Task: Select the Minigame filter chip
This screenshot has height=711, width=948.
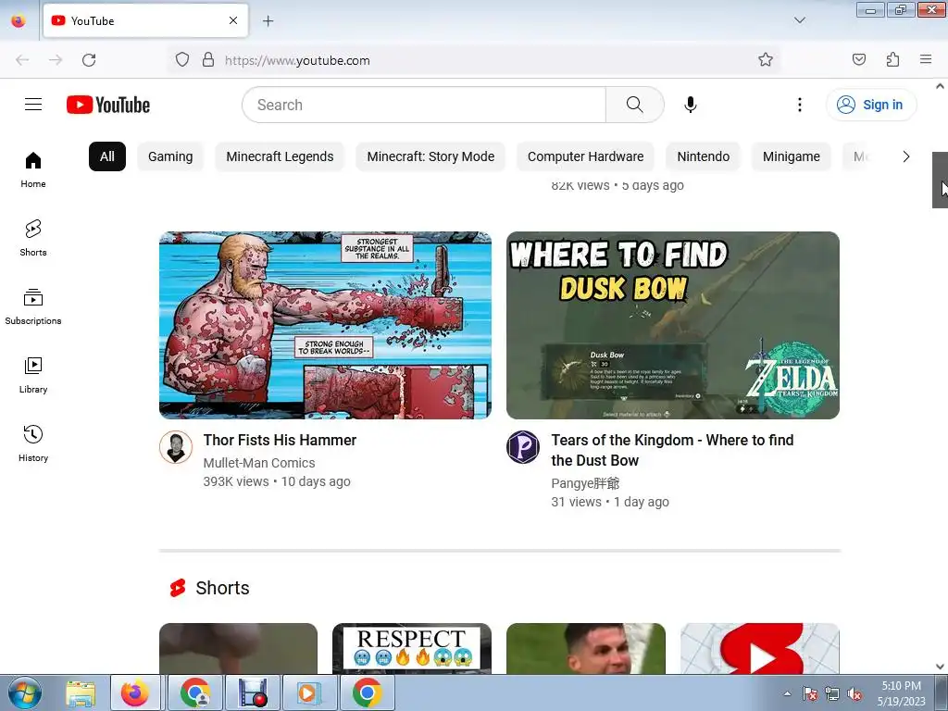Action: tap(792, 156)
